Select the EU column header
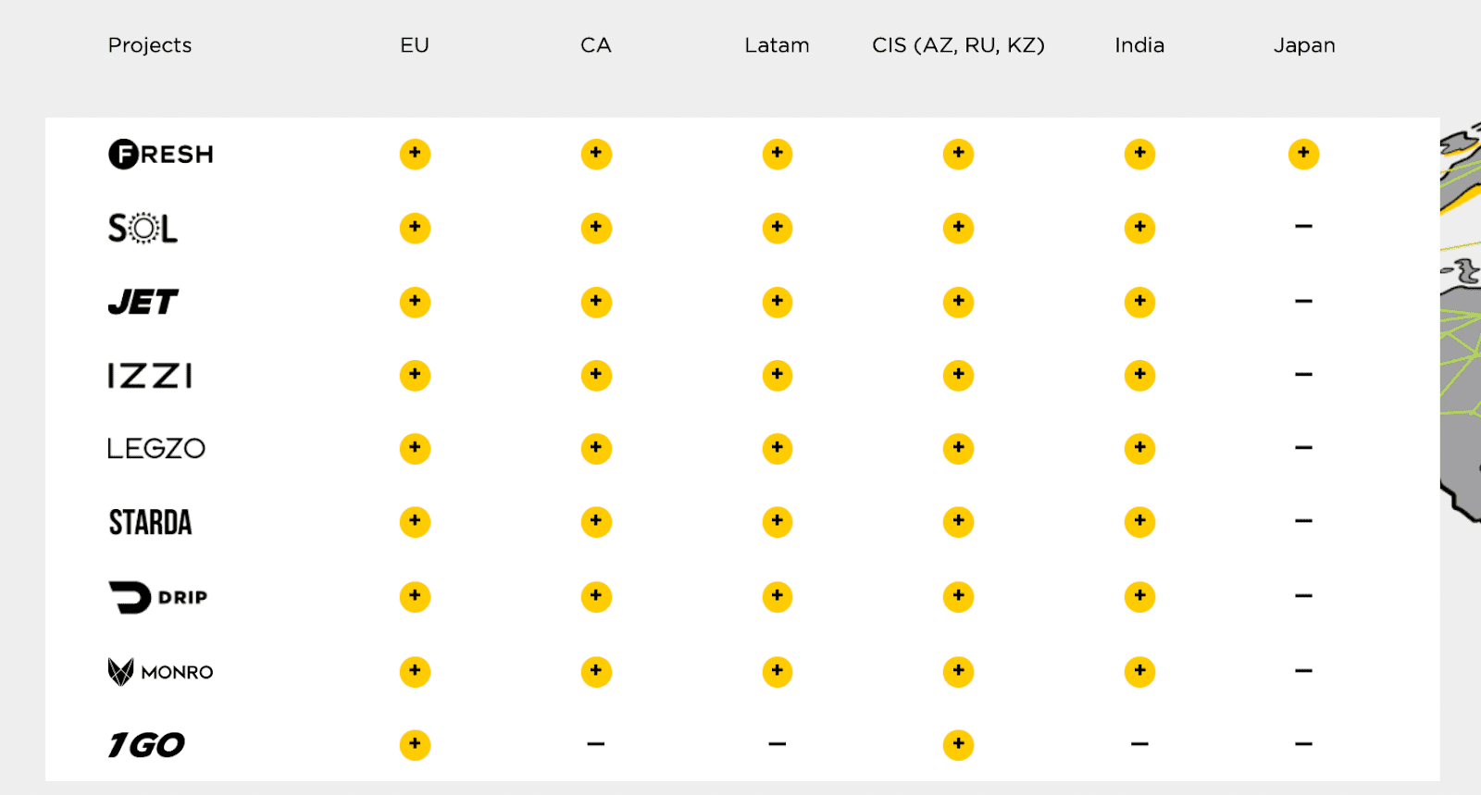 pos(415,45)
